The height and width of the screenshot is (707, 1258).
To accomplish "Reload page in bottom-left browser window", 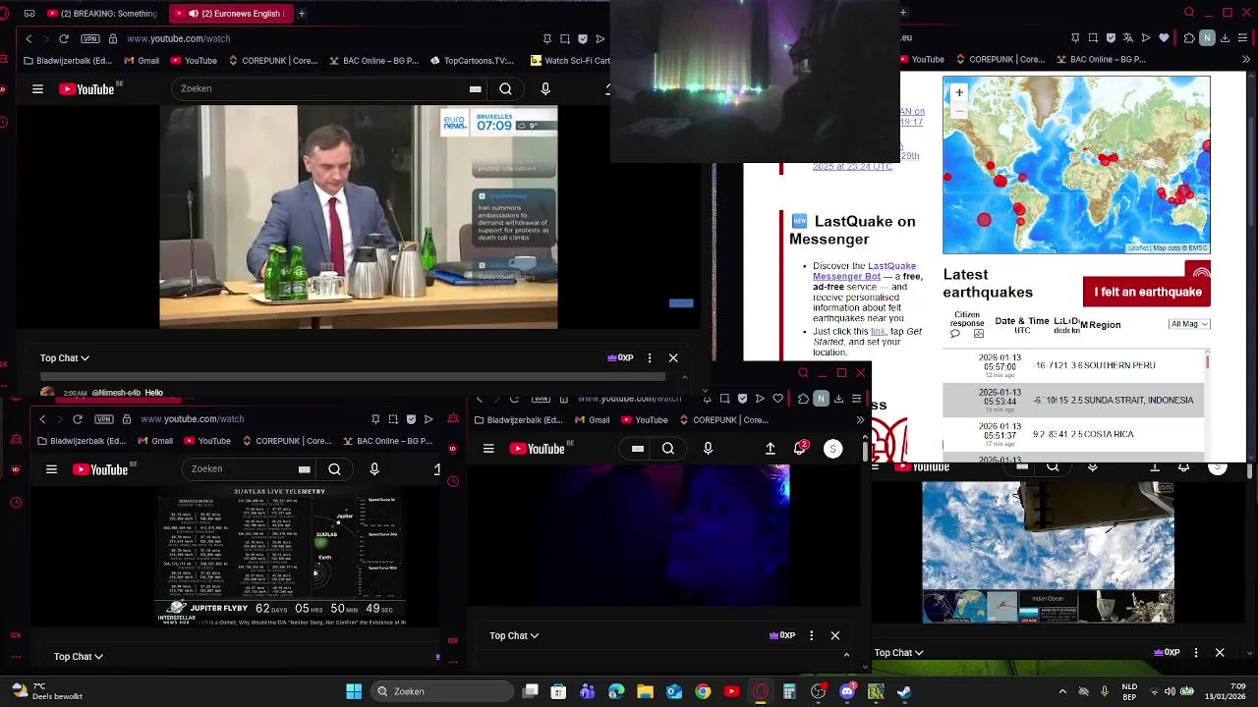I will click(78, 419).
